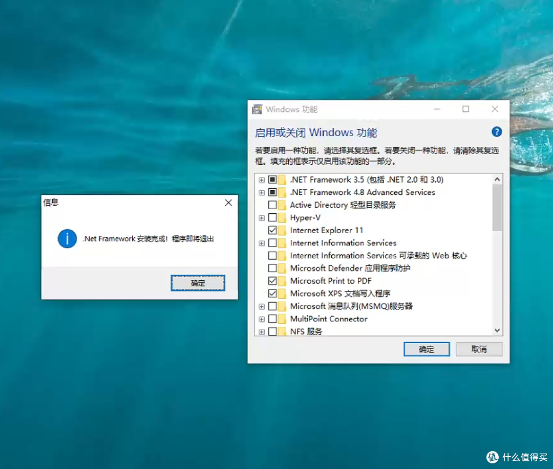
Task: Click the feature list scrollbar thumb
Action: pos(497,208)
